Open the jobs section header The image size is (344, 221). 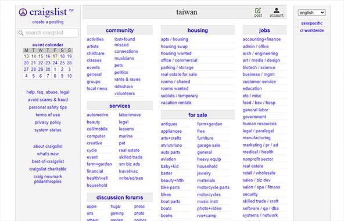coord(264,30)
